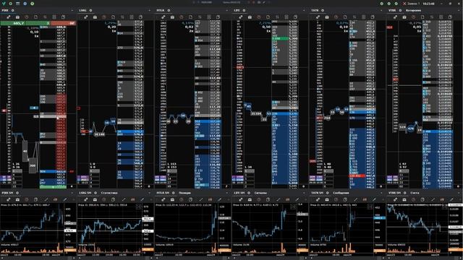Image resolution: width=463 pixels, height=260 pixels.
Task: Select the pencil draw tool in TATN chart toolbar
Action: (x=374, y=199)
